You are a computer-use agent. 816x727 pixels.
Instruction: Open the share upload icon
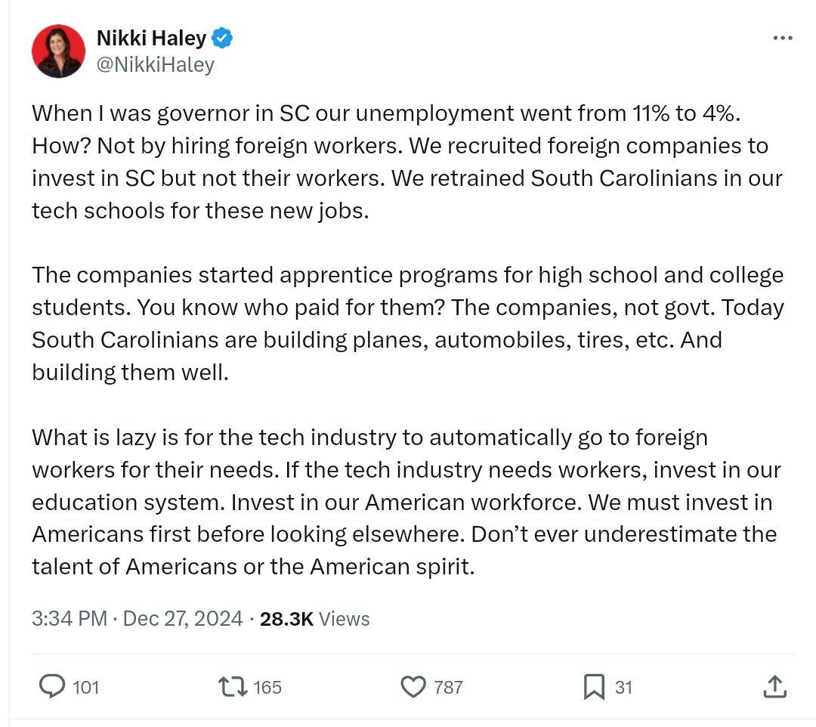click(775, 686)
